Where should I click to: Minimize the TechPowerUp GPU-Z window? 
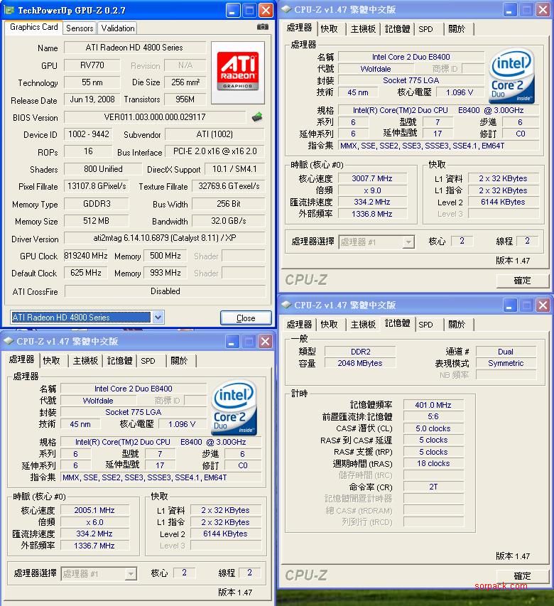pyautogui.click(x=232, y=10)
